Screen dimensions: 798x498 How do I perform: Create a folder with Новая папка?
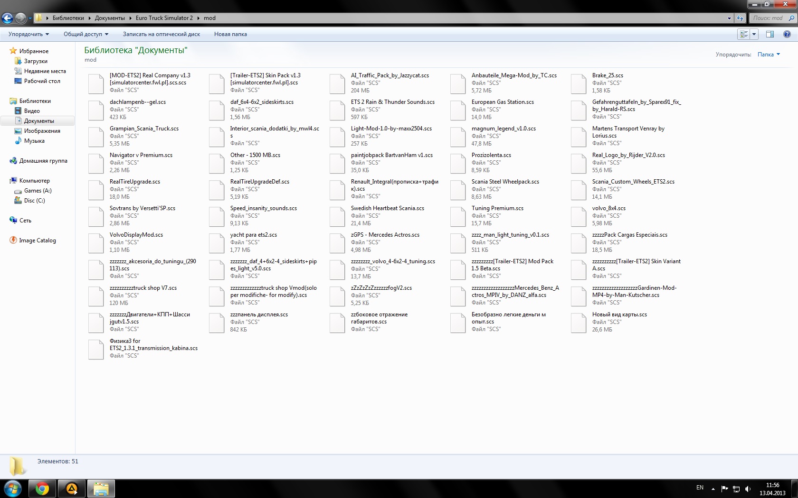pyautogui.click(x=230, y=34)
